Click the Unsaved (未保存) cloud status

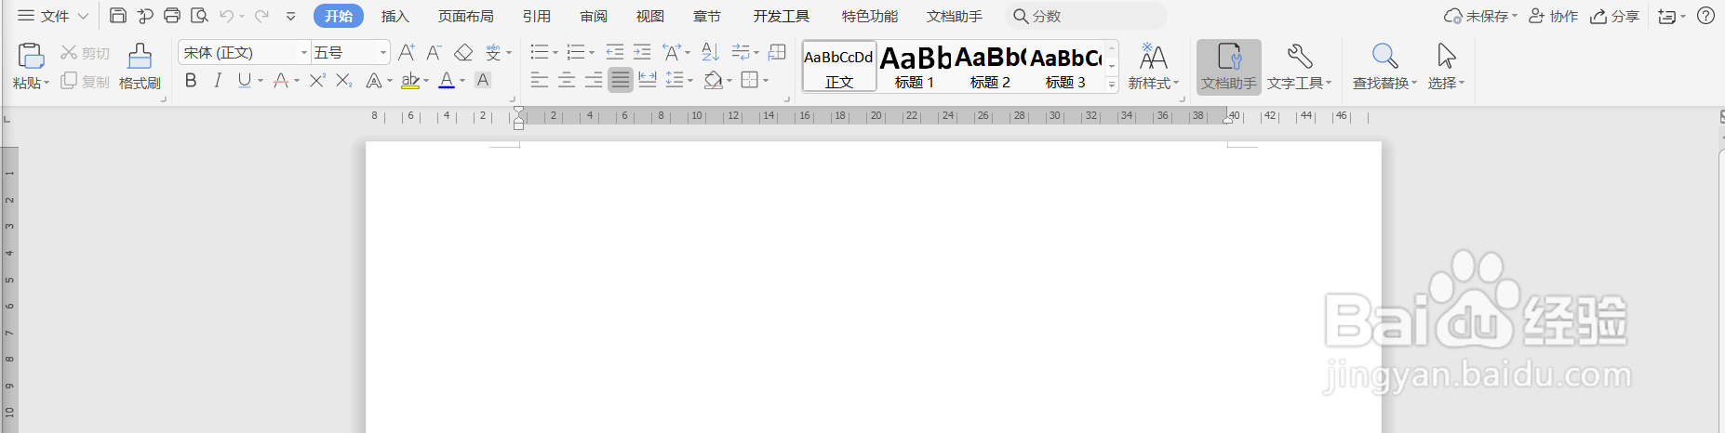click(1480, 16)
